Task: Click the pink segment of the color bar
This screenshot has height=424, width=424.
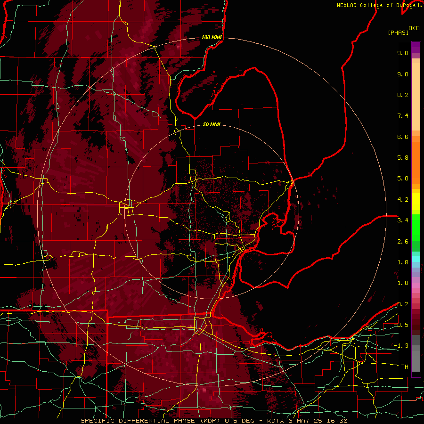Action: [x=416, y=285]
